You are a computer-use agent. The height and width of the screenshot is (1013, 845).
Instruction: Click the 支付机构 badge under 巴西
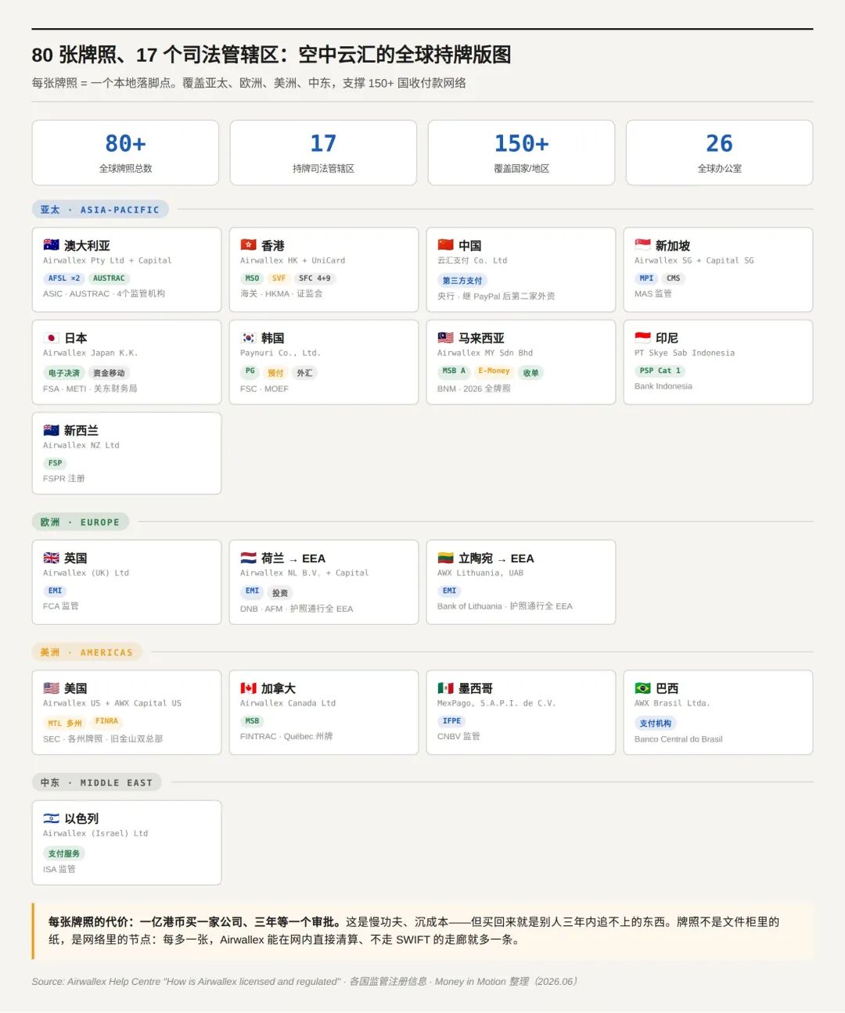point(656,724)
